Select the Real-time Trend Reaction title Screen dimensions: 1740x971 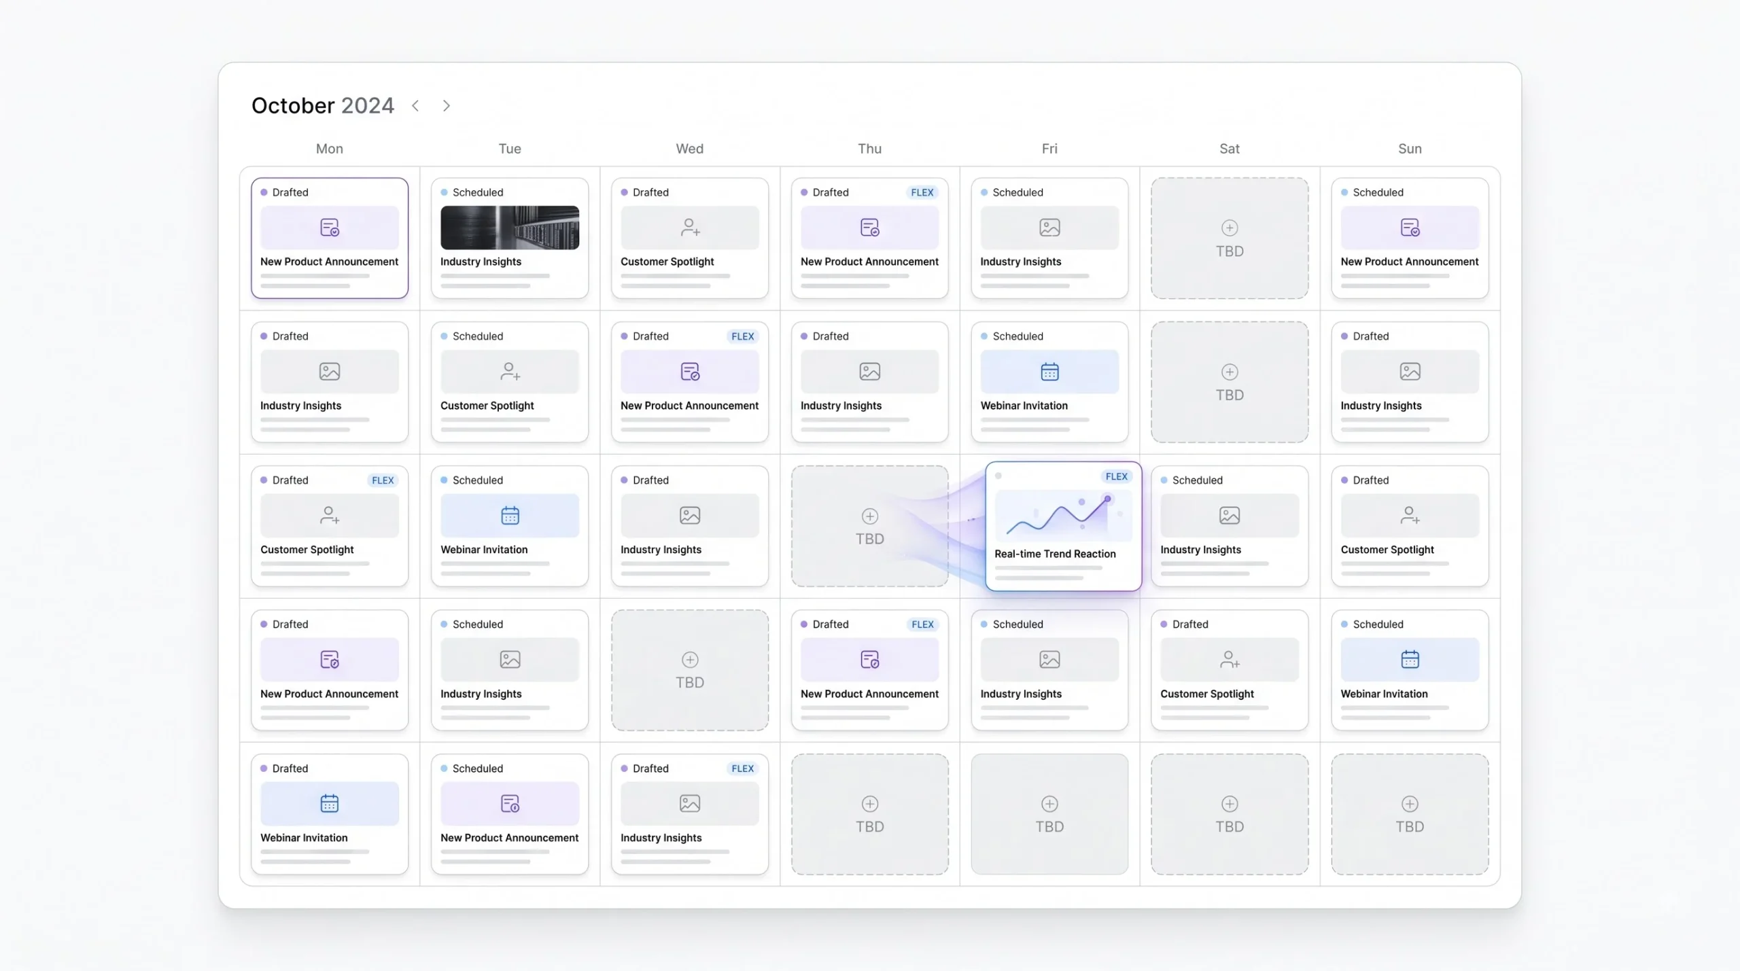(1055, 553)
